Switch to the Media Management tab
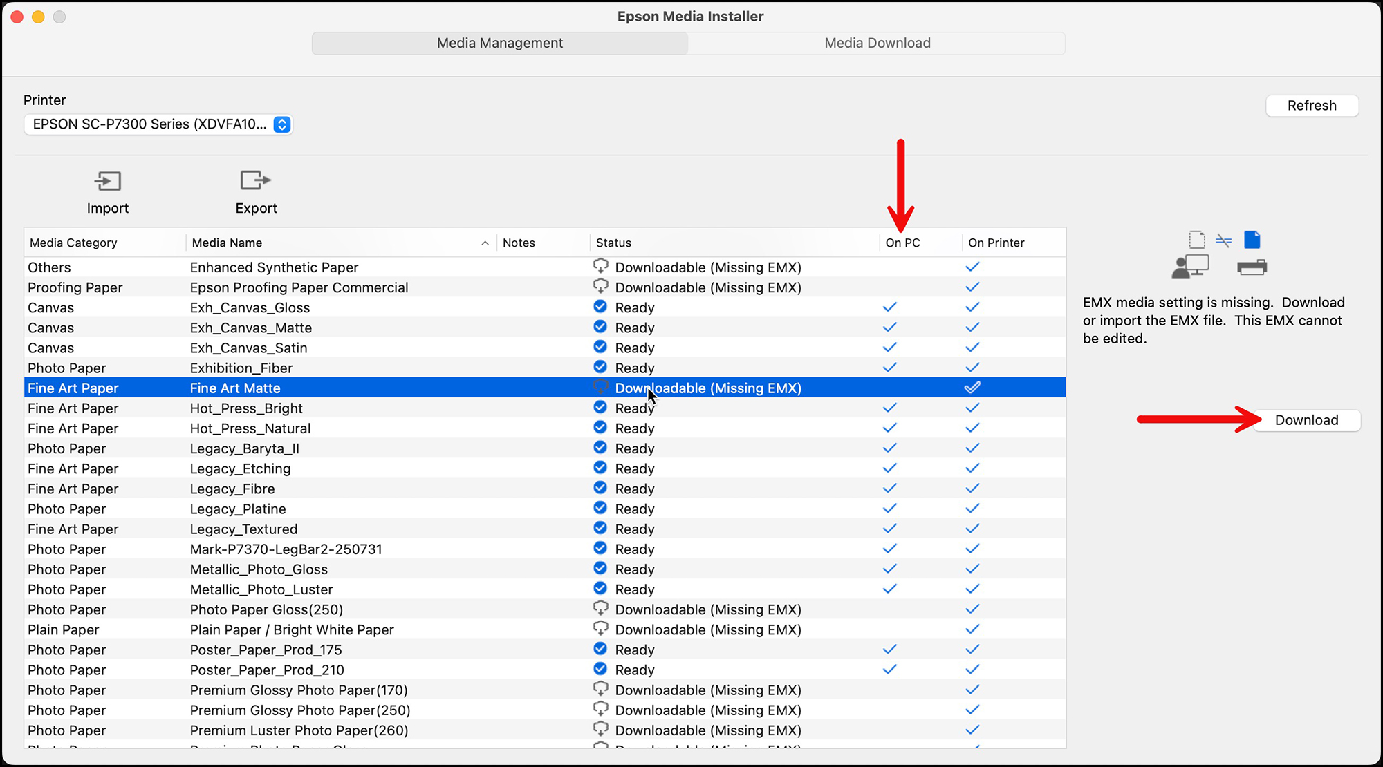1383x767 pixels. [500, 43]
